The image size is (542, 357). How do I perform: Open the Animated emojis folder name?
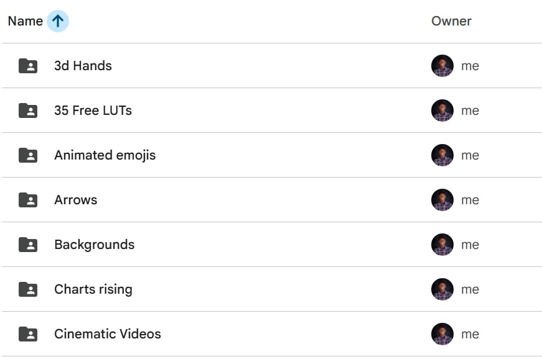tap(105, 155)
